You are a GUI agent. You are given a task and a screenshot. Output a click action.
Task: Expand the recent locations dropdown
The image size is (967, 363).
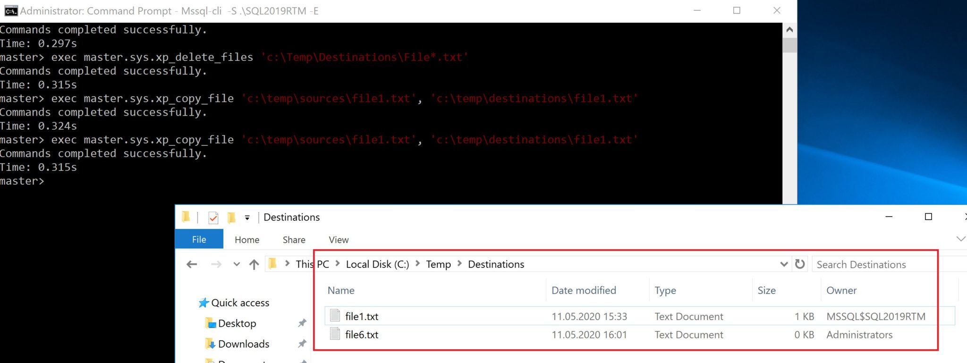pyautogui.click(x=237, y=264)
